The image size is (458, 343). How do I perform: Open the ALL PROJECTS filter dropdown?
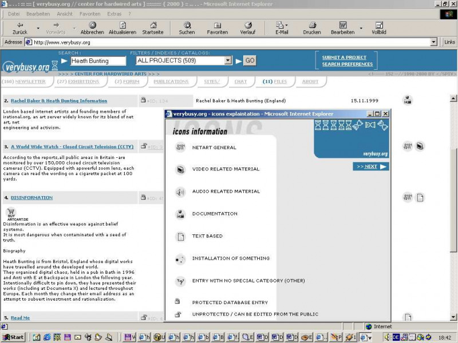[228, 61]
